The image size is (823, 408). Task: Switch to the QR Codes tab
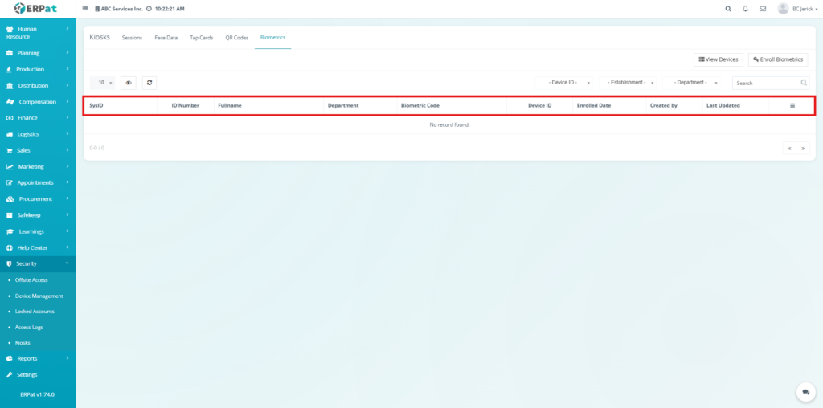pyautogui.click(x=236, y=38)
